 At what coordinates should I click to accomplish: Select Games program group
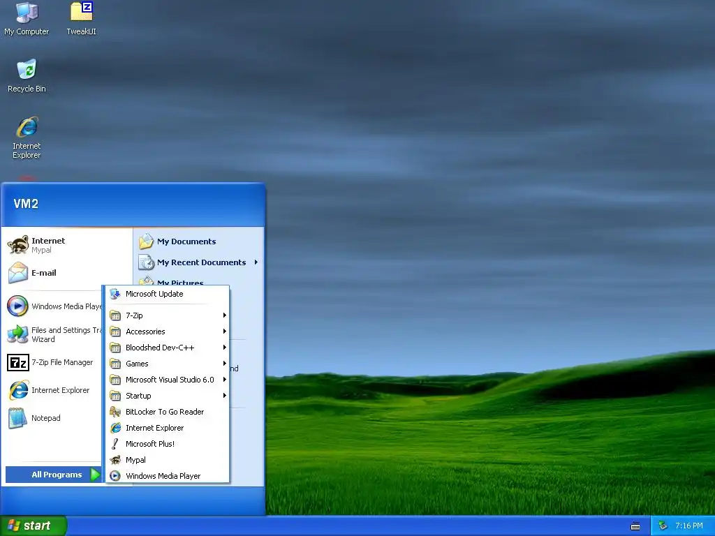click(x=168, y=363)
